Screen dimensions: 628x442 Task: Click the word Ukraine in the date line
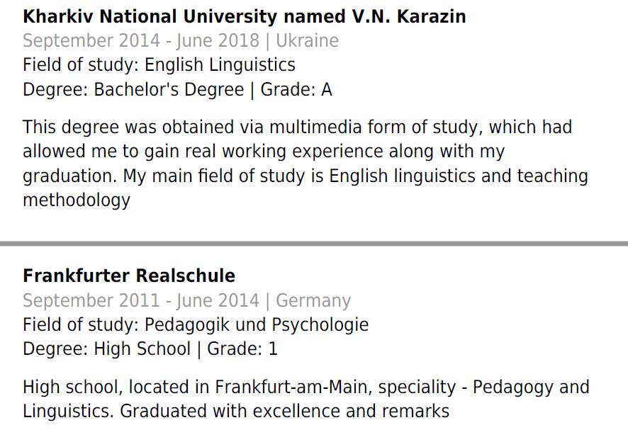coord(307,41)
